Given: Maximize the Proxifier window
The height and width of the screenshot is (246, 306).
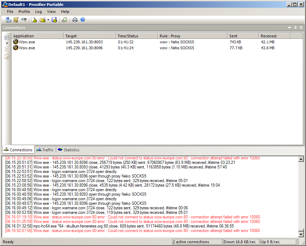Looking at the screenshot, I should [295, 4].
